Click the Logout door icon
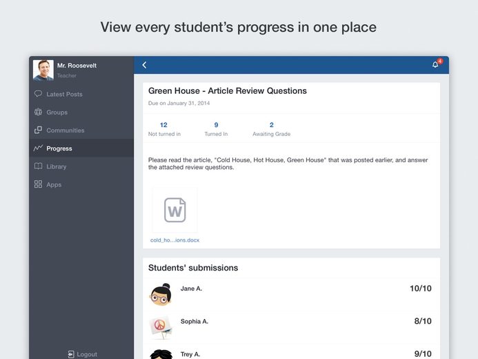478x359 pixels. pyautogui.click(x=71, y=354)
